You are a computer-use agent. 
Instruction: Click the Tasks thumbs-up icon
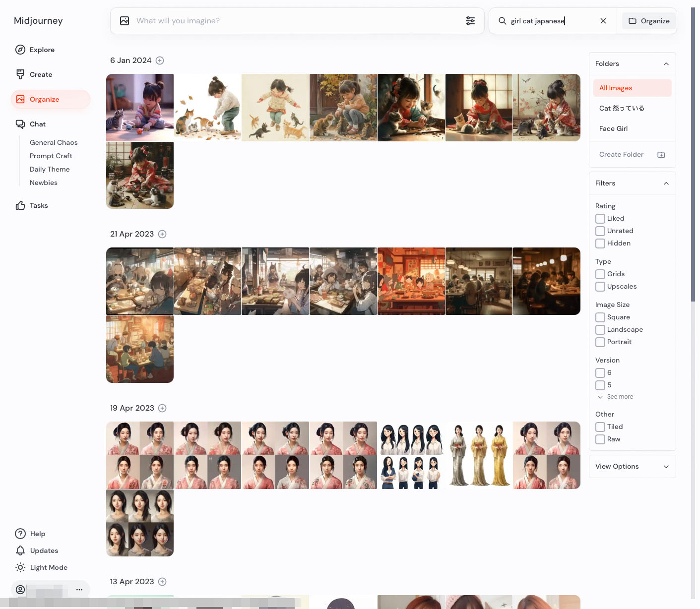20,205
